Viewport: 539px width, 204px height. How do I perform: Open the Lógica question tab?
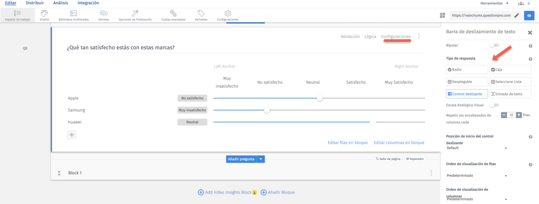tap(370, 36)
